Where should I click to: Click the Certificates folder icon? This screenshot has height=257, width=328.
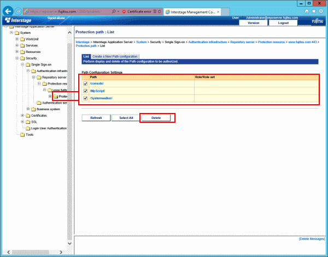click(x=28, y=116)
